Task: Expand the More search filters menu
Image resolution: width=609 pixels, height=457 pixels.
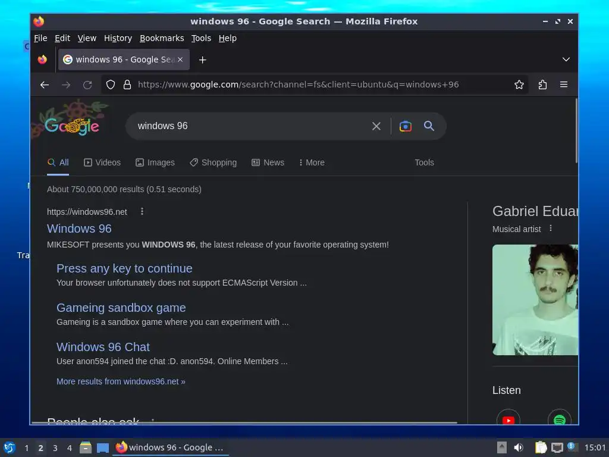Action: point(312,162)
